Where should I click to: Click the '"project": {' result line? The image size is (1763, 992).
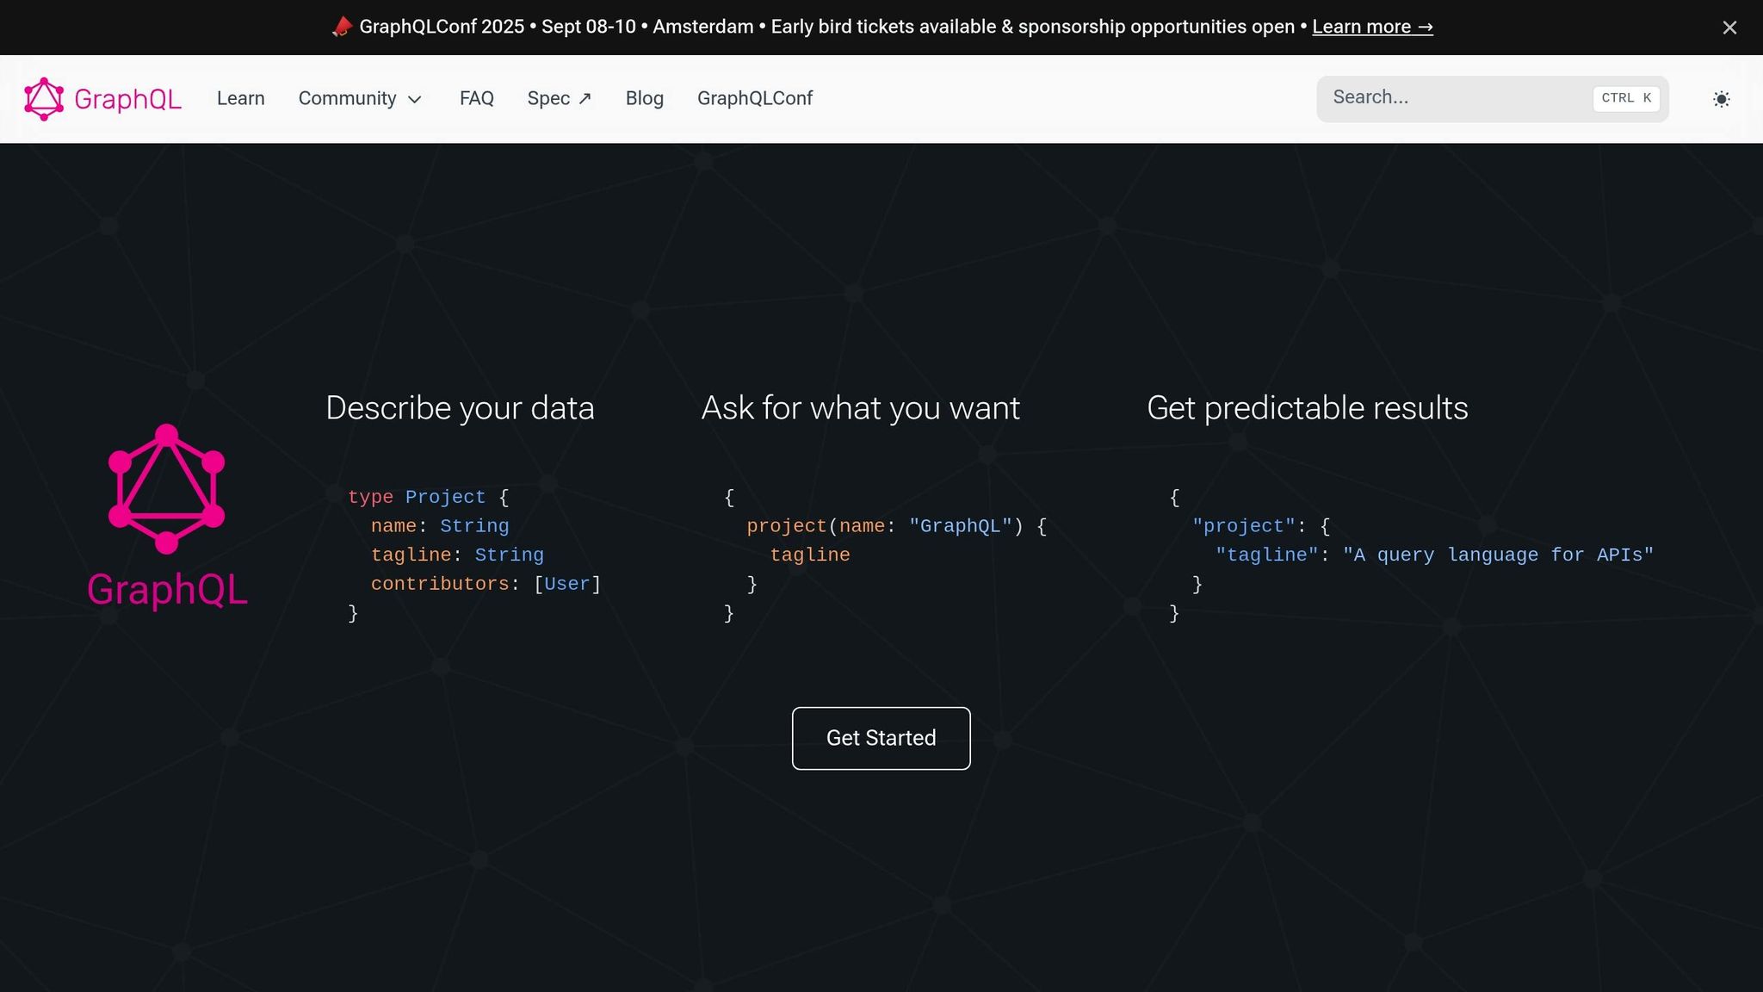1261,526
